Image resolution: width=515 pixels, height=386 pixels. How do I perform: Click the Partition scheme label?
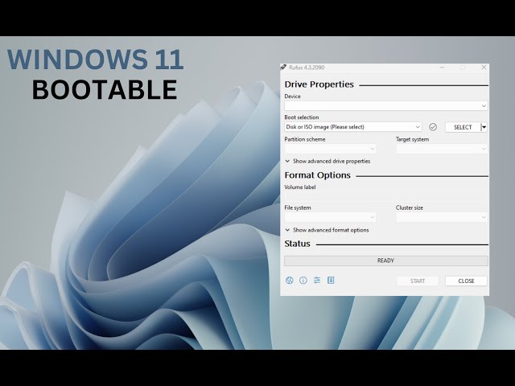[x=305, y=139]
